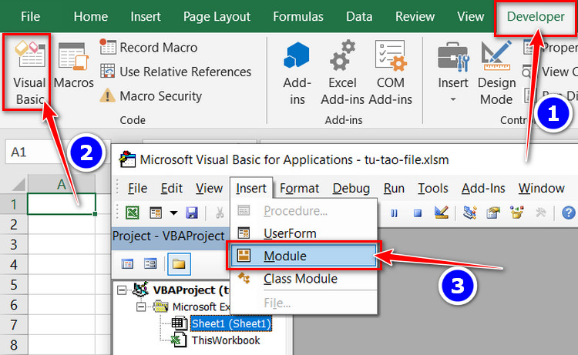Switch to the Formulas tab
This screenshot has height=355, width=578.
297,17
